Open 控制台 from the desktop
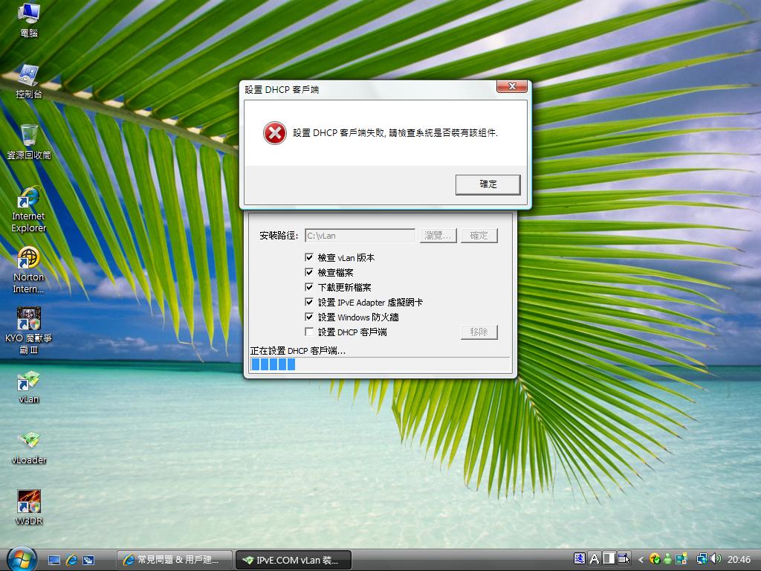This screenshot has height=571, width=761. pyautogui.click(x=27, y=74)
